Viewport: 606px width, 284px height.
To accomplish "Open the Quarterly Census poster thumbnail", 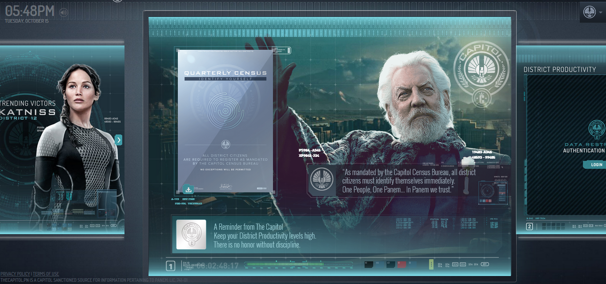I will tap(225, 121).
